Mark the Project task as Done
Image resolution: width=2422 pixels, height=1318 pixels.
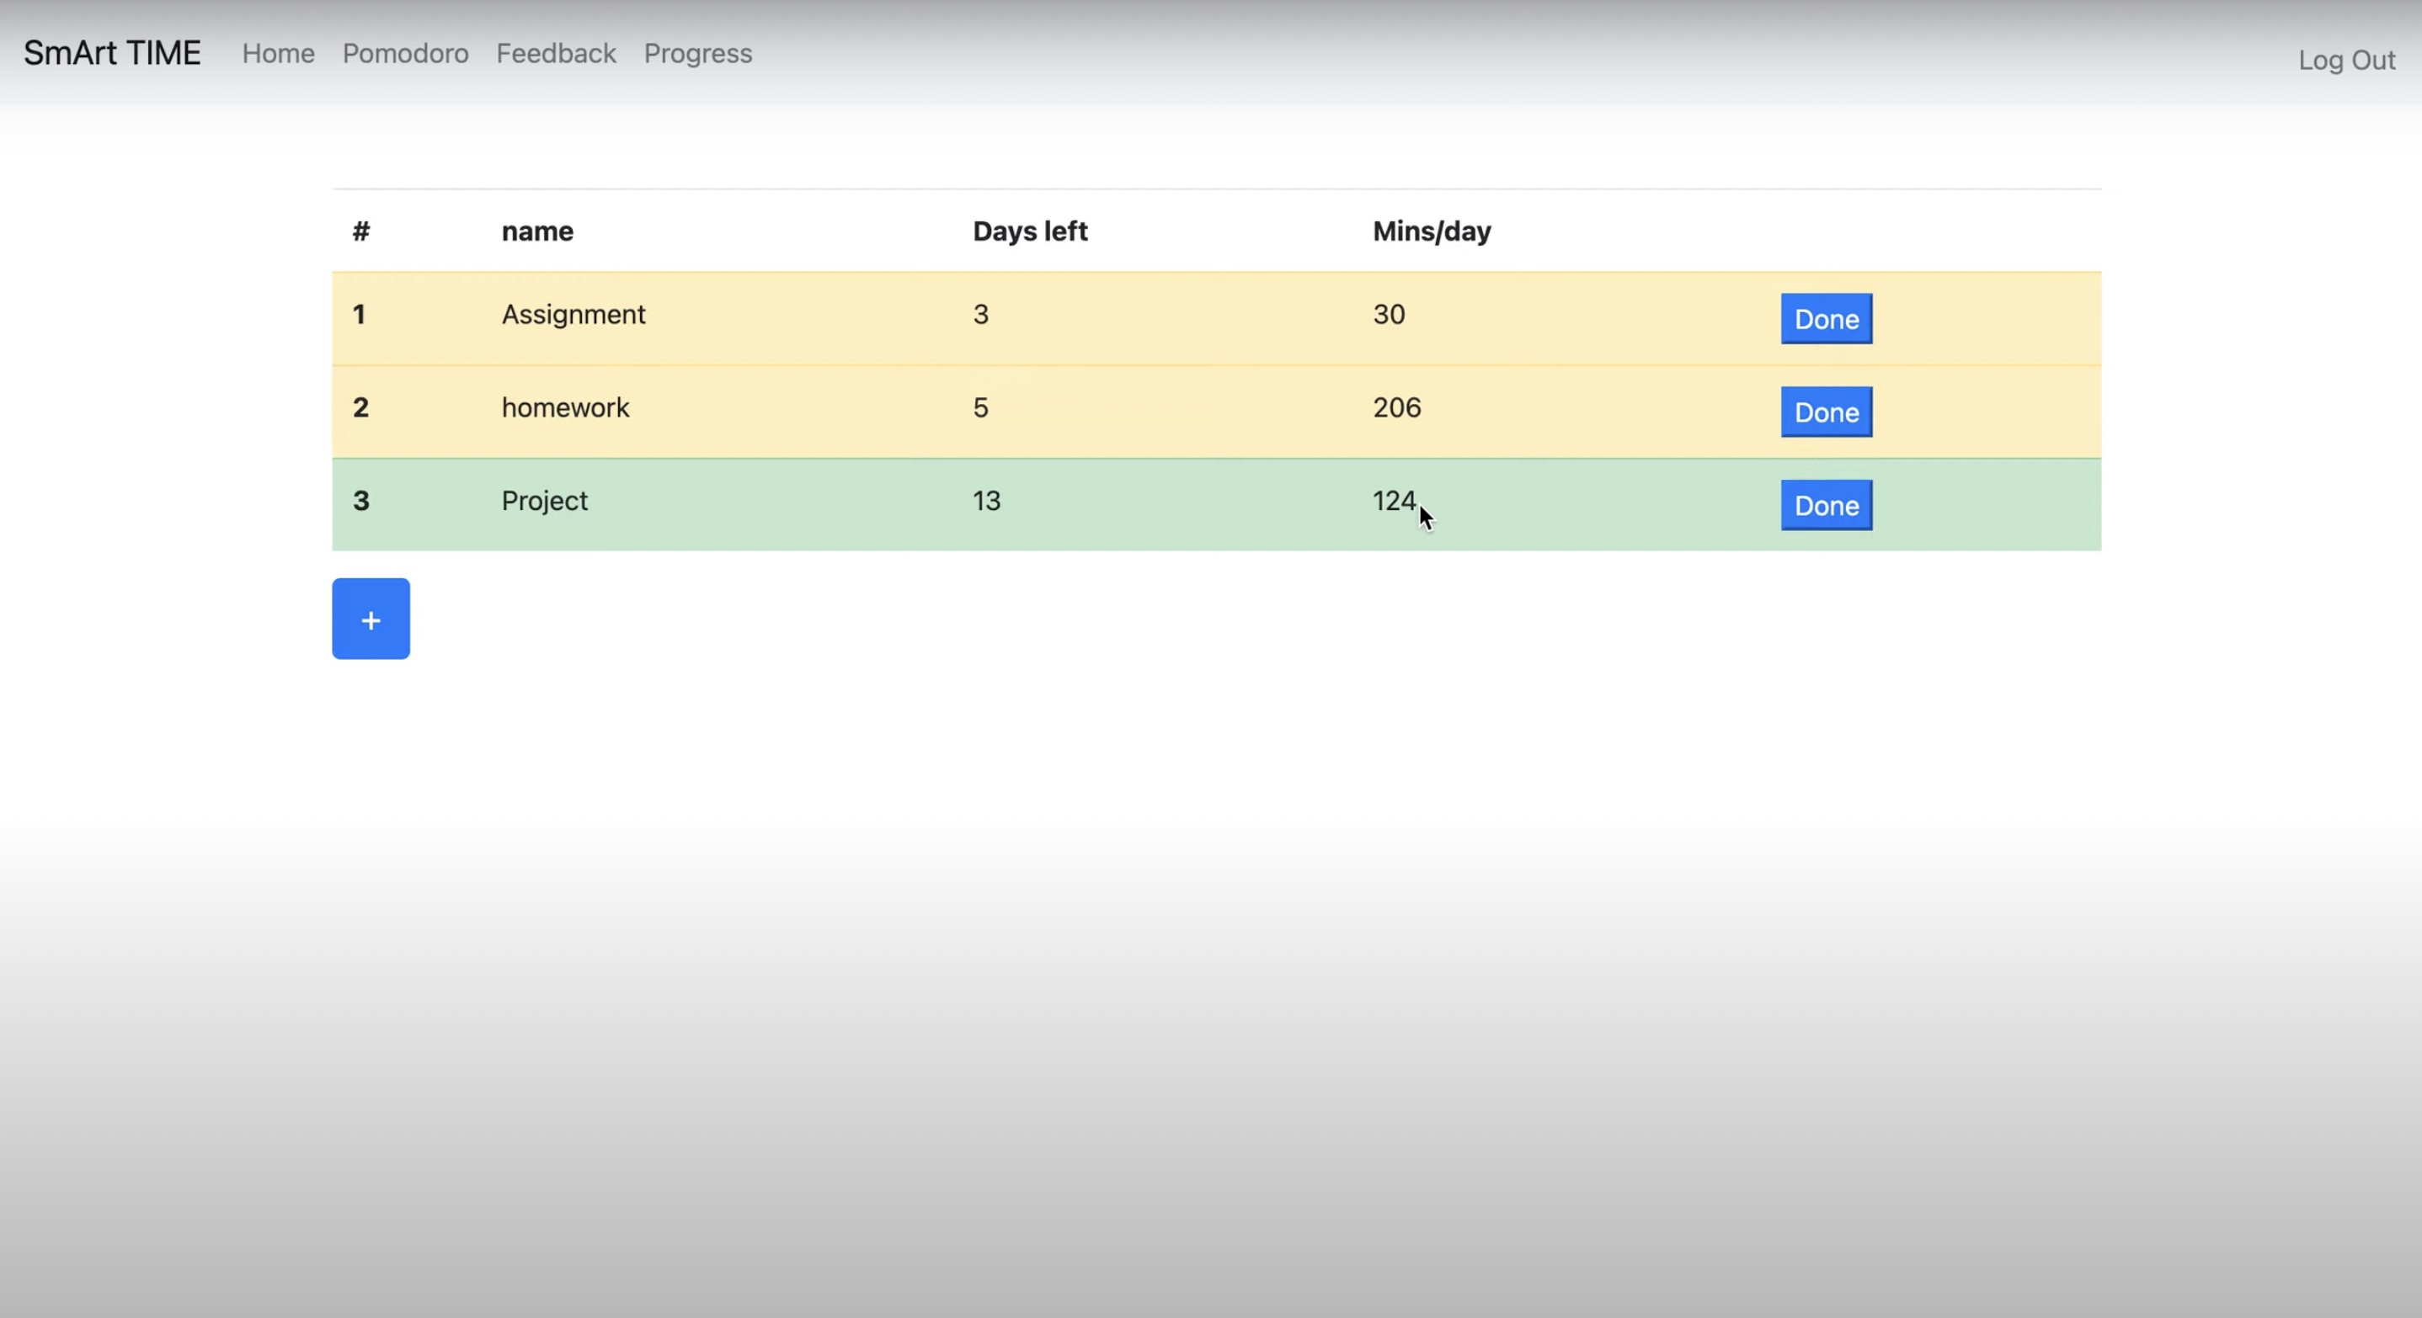[1826, 506]
